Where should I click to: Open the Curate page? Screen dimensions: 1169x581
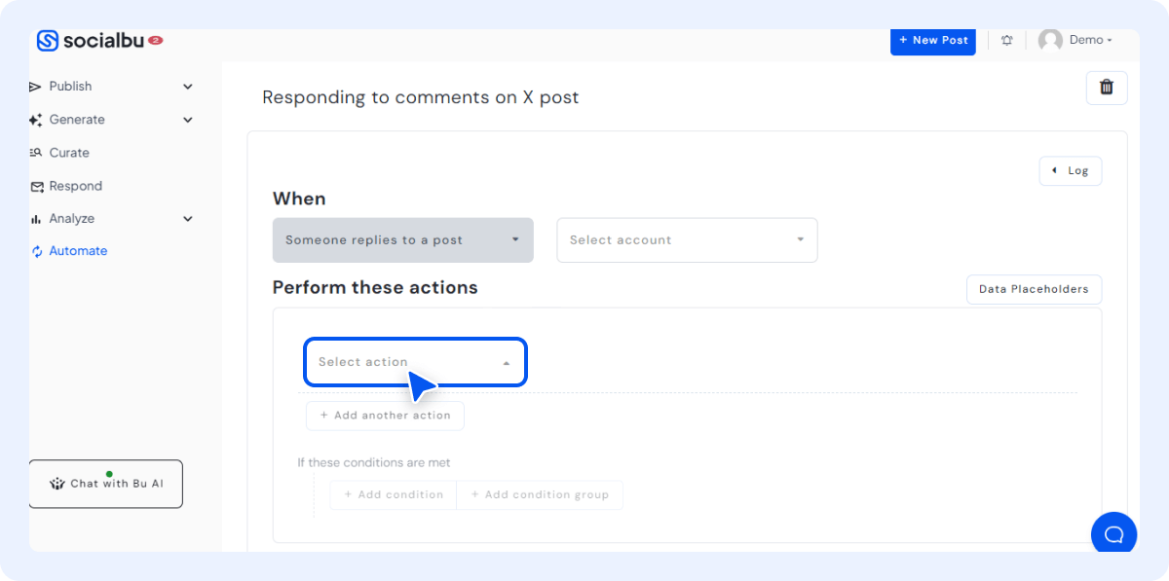pos(68,152)
